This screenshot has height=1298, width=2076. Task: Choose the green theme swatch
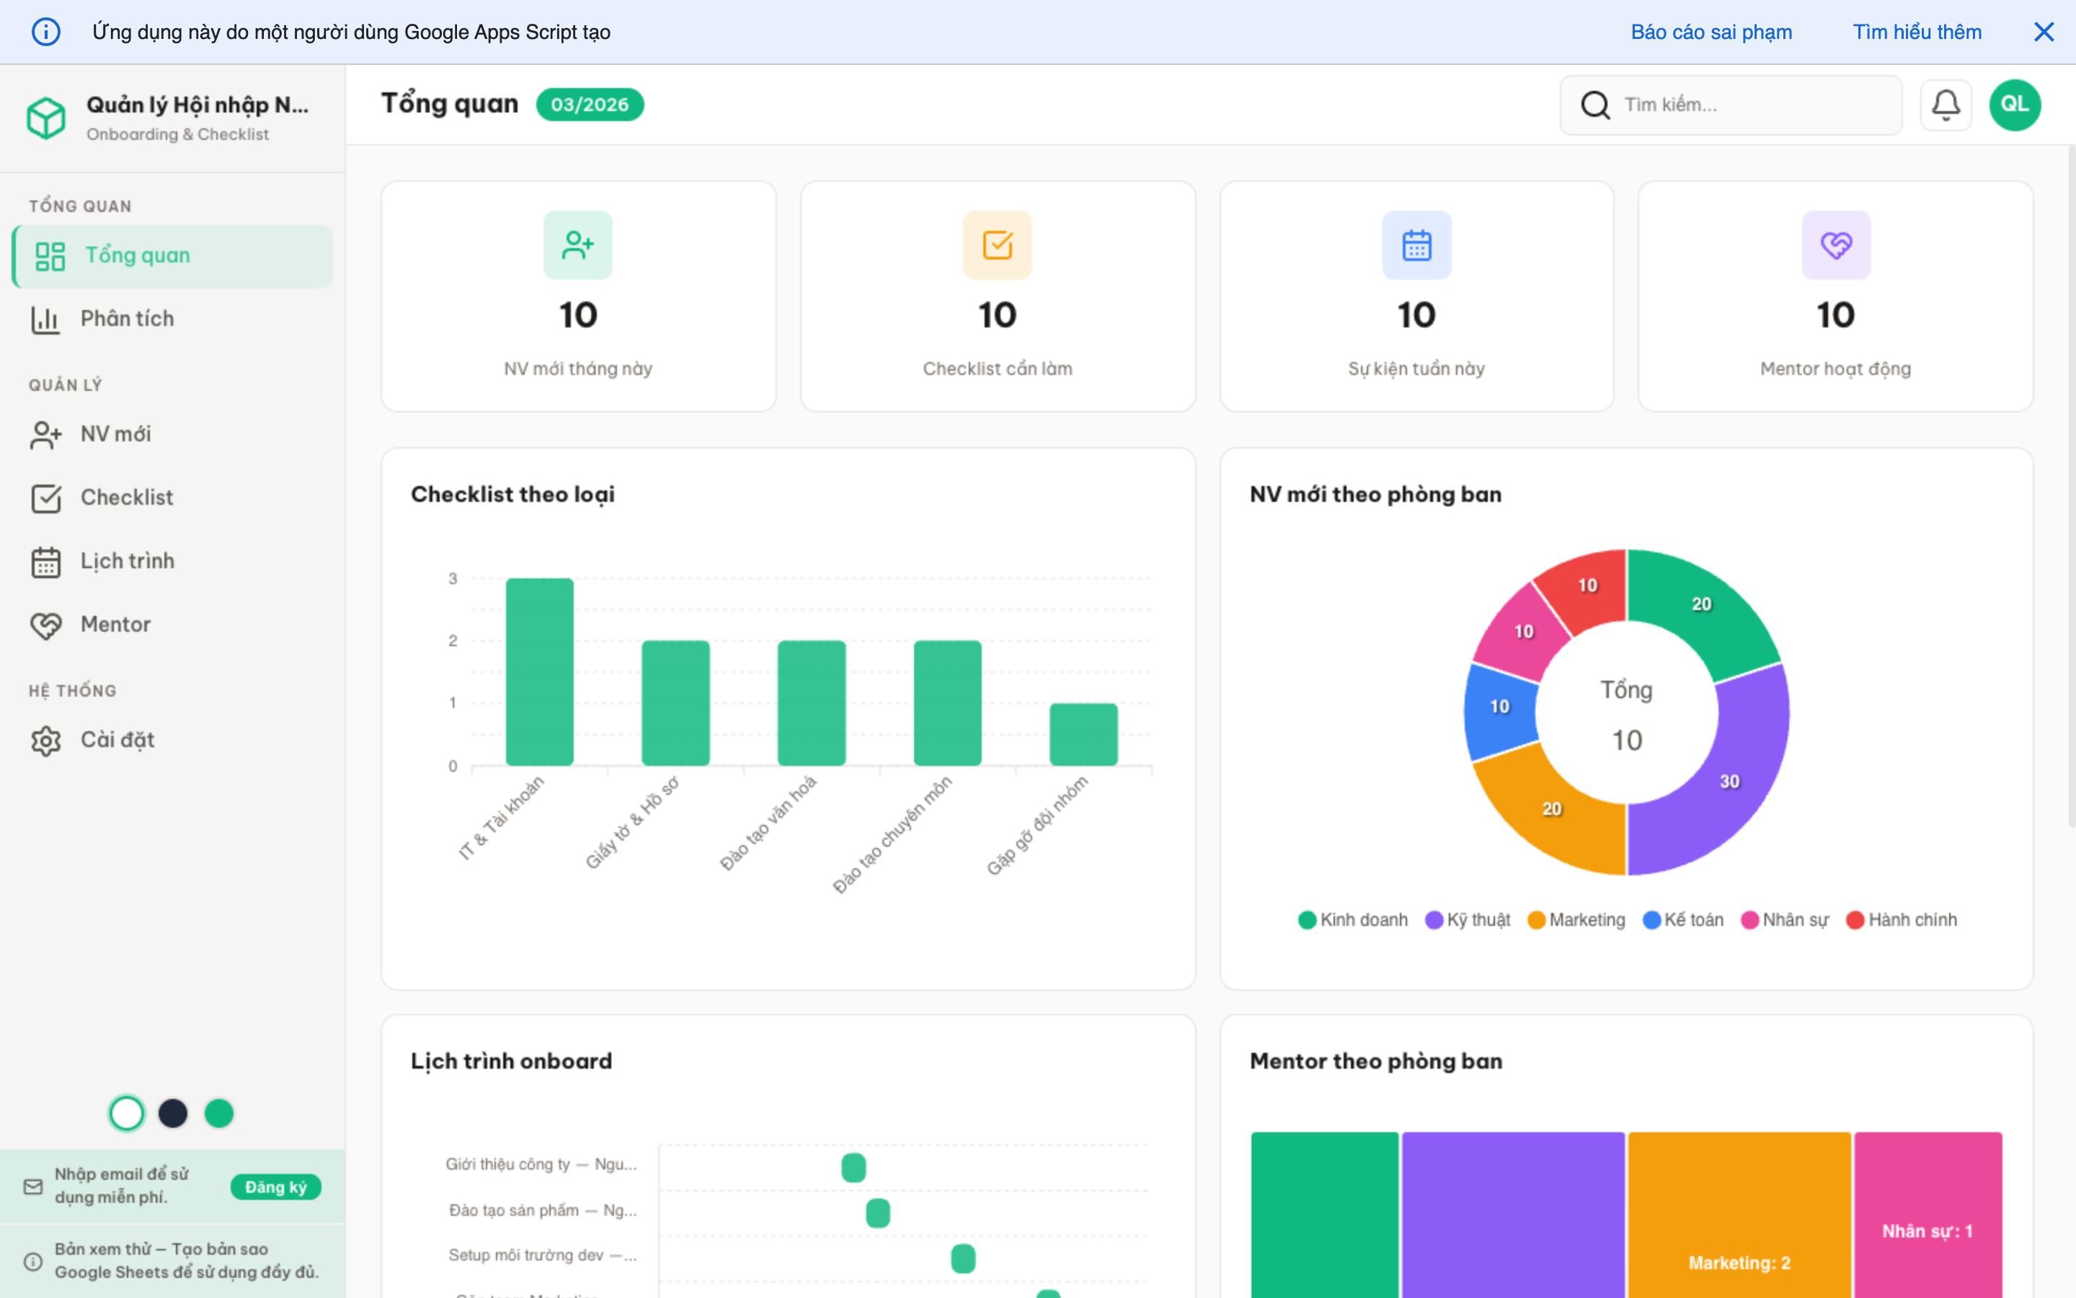pos(218,1113)
